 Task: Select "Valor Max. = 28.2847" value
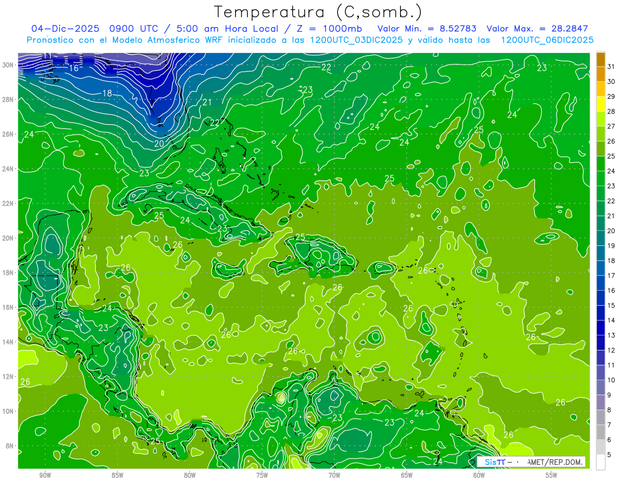(x=536, y=29)
